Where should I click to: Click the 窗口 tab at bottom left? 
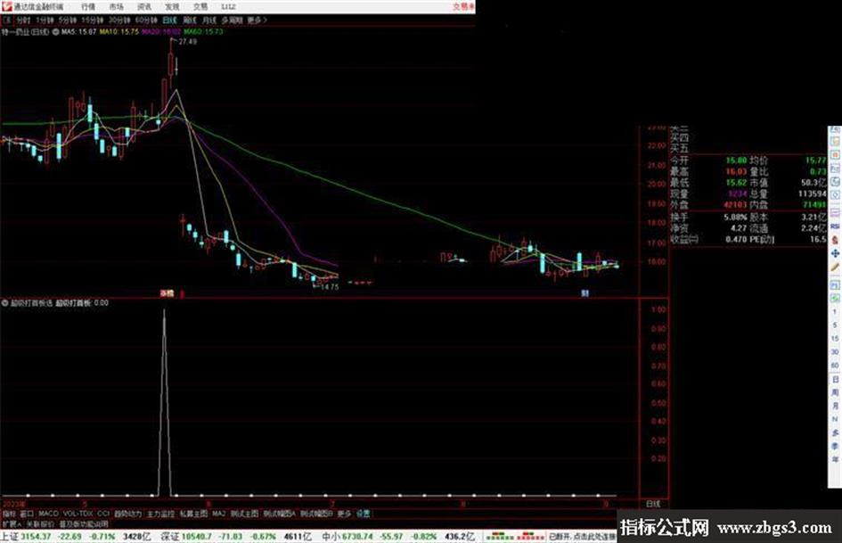(27, 514)
